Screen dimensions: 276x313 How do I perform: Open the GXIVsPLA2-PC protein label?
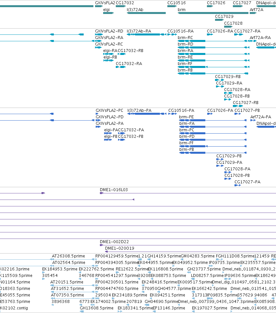point(110,111)
